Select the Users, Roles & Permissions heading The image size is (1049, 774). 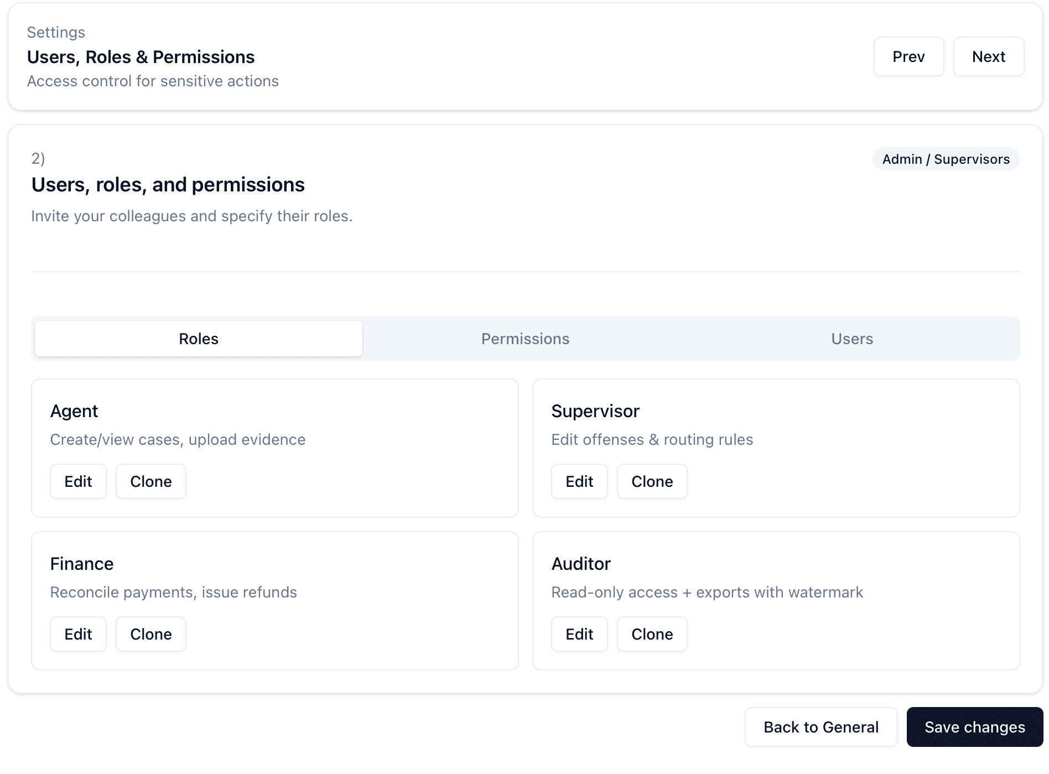[141, 56]
